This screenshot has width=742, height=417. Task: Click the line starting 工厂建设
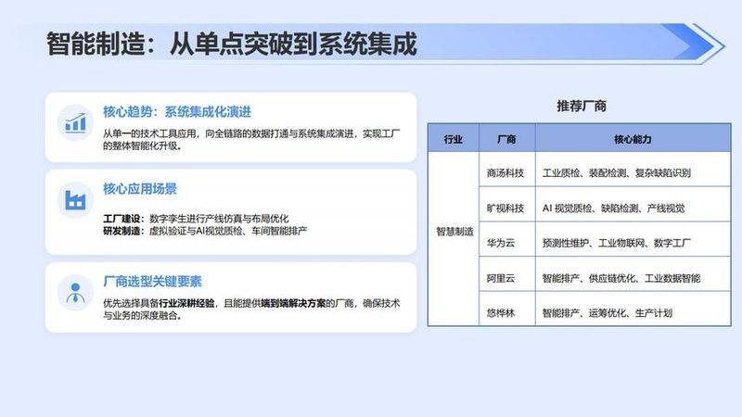point(196,219)
